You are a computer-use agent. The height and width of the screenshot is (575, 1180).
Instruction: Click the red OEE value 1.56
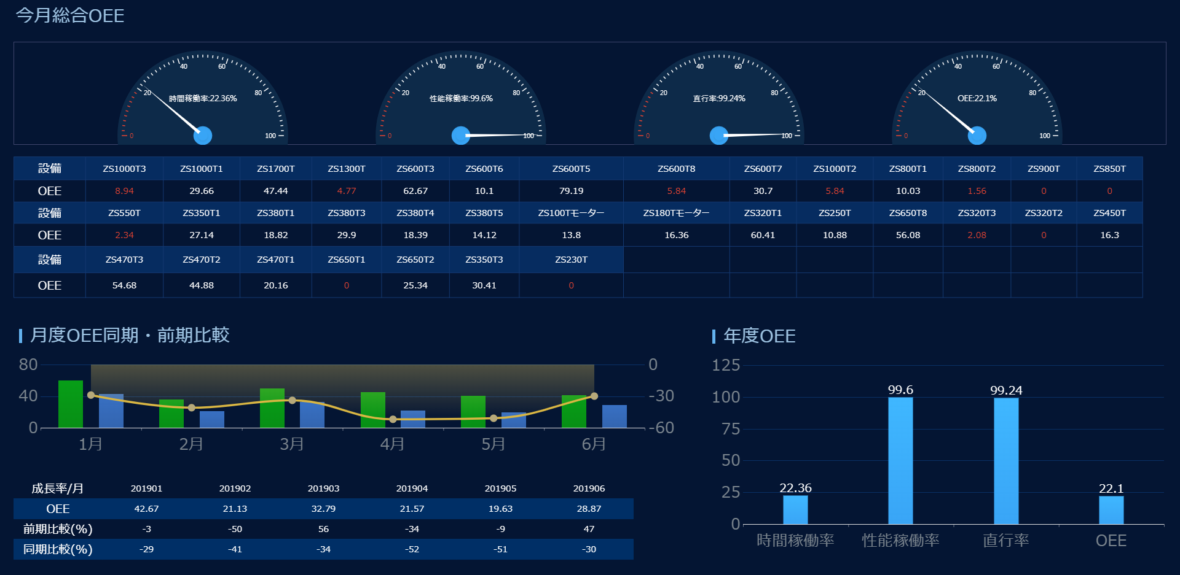[x=977, y=191]
